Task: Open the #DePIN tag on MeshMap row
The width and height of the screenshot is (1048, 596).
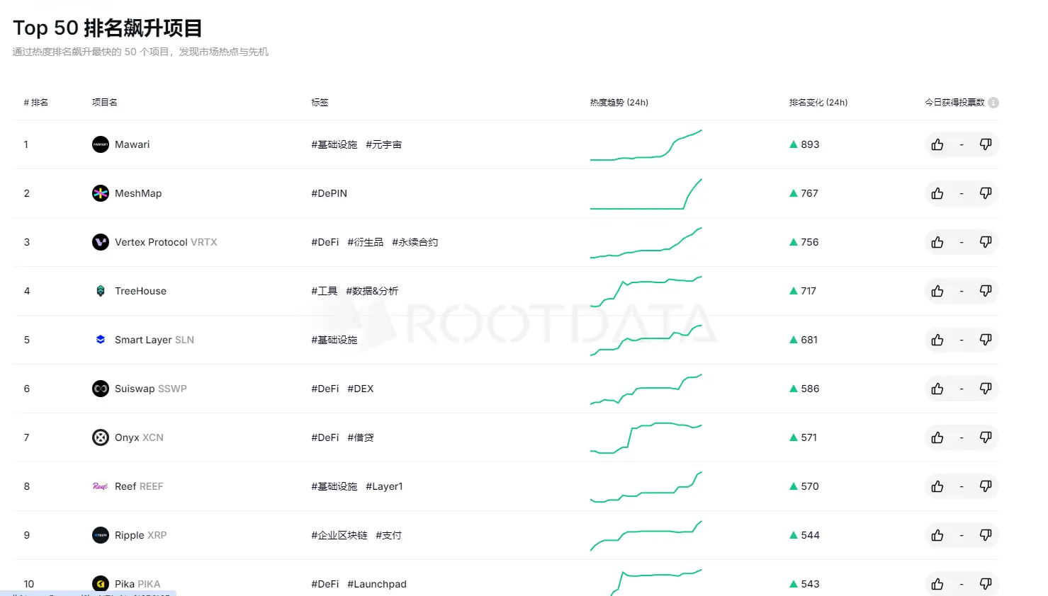Action: (x=329, y=193)
